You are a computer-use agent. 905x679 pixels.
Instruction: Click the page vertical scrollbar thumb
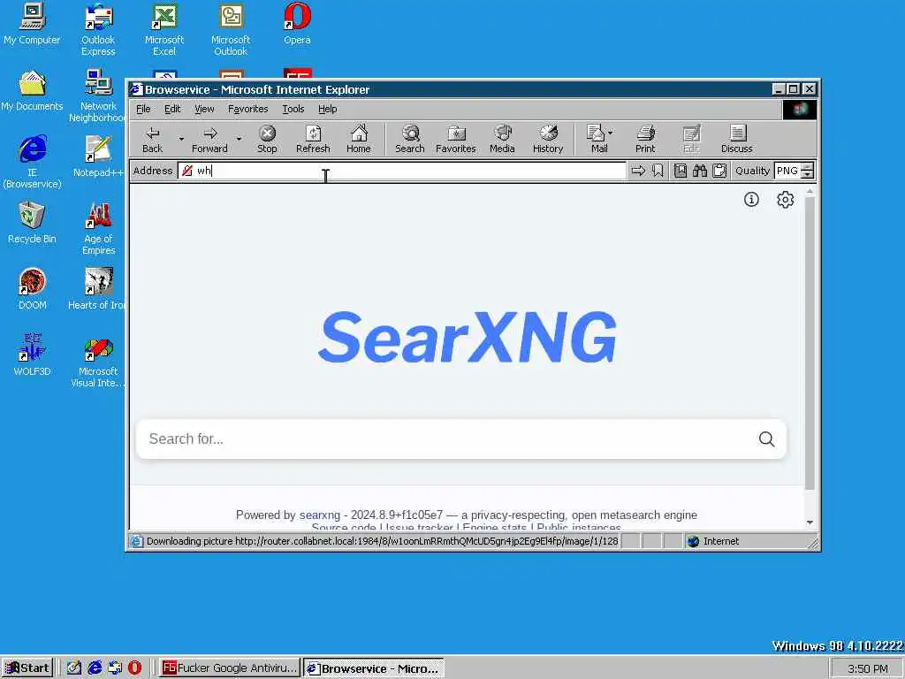tap(810, 344)
